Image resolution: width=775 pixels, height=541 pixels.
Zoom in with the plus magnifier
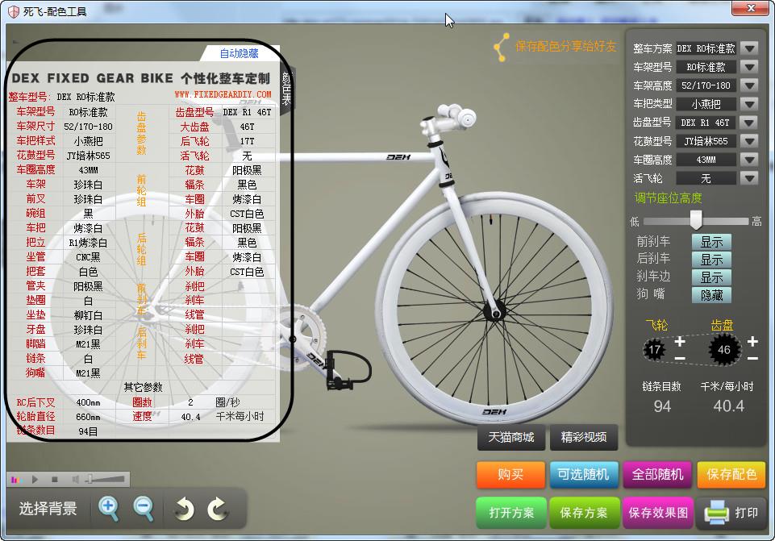(109, 509)
